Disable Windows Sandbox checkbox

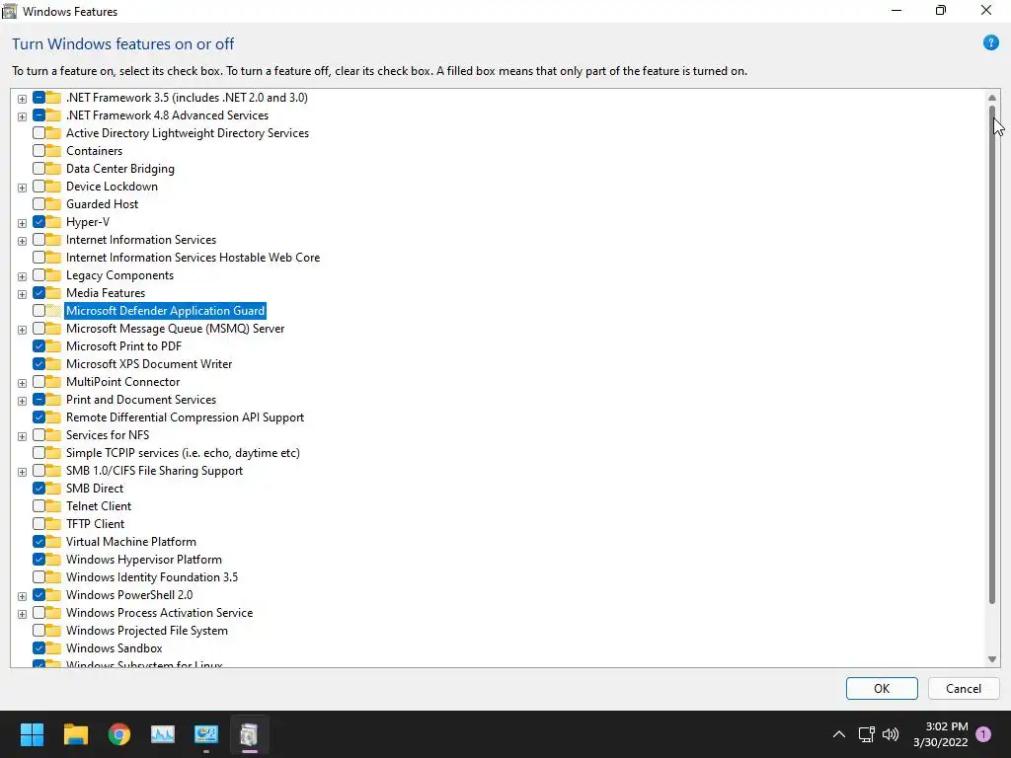coord(39,648)
